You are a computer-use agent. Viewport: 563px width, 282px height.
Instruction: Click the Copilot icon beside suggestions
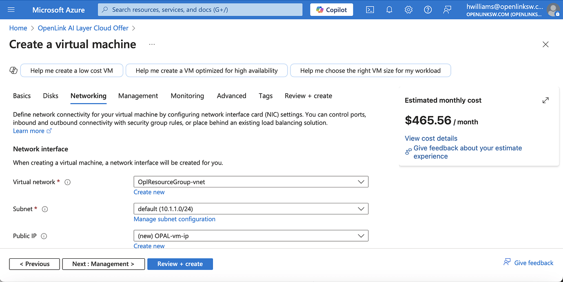(13, 70)
